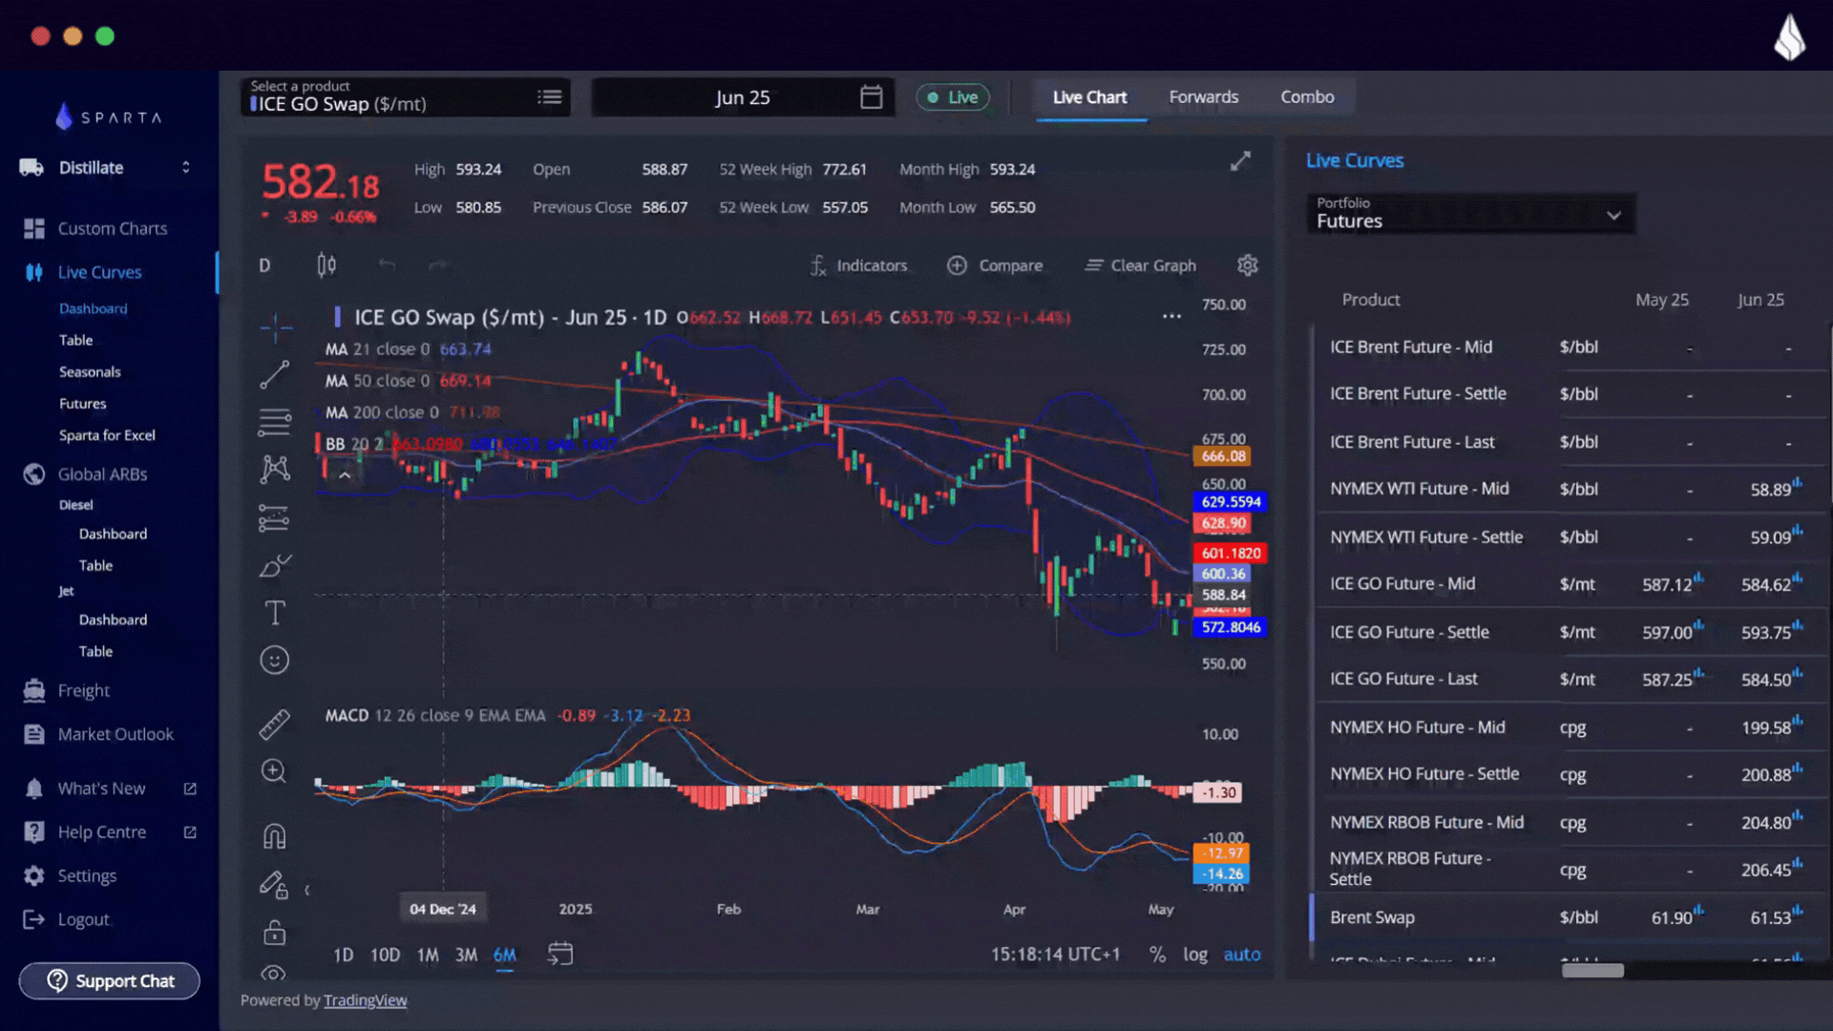The width and height of the screenshot is (1833, 1031).
Task: Undo last chart action
Action: 387,265
